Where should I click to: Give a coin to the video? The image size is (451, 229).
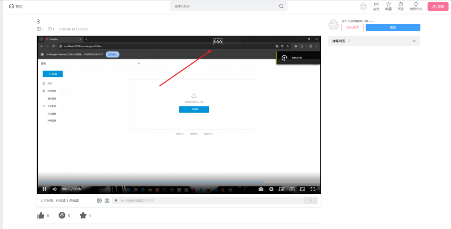(62, 215)
